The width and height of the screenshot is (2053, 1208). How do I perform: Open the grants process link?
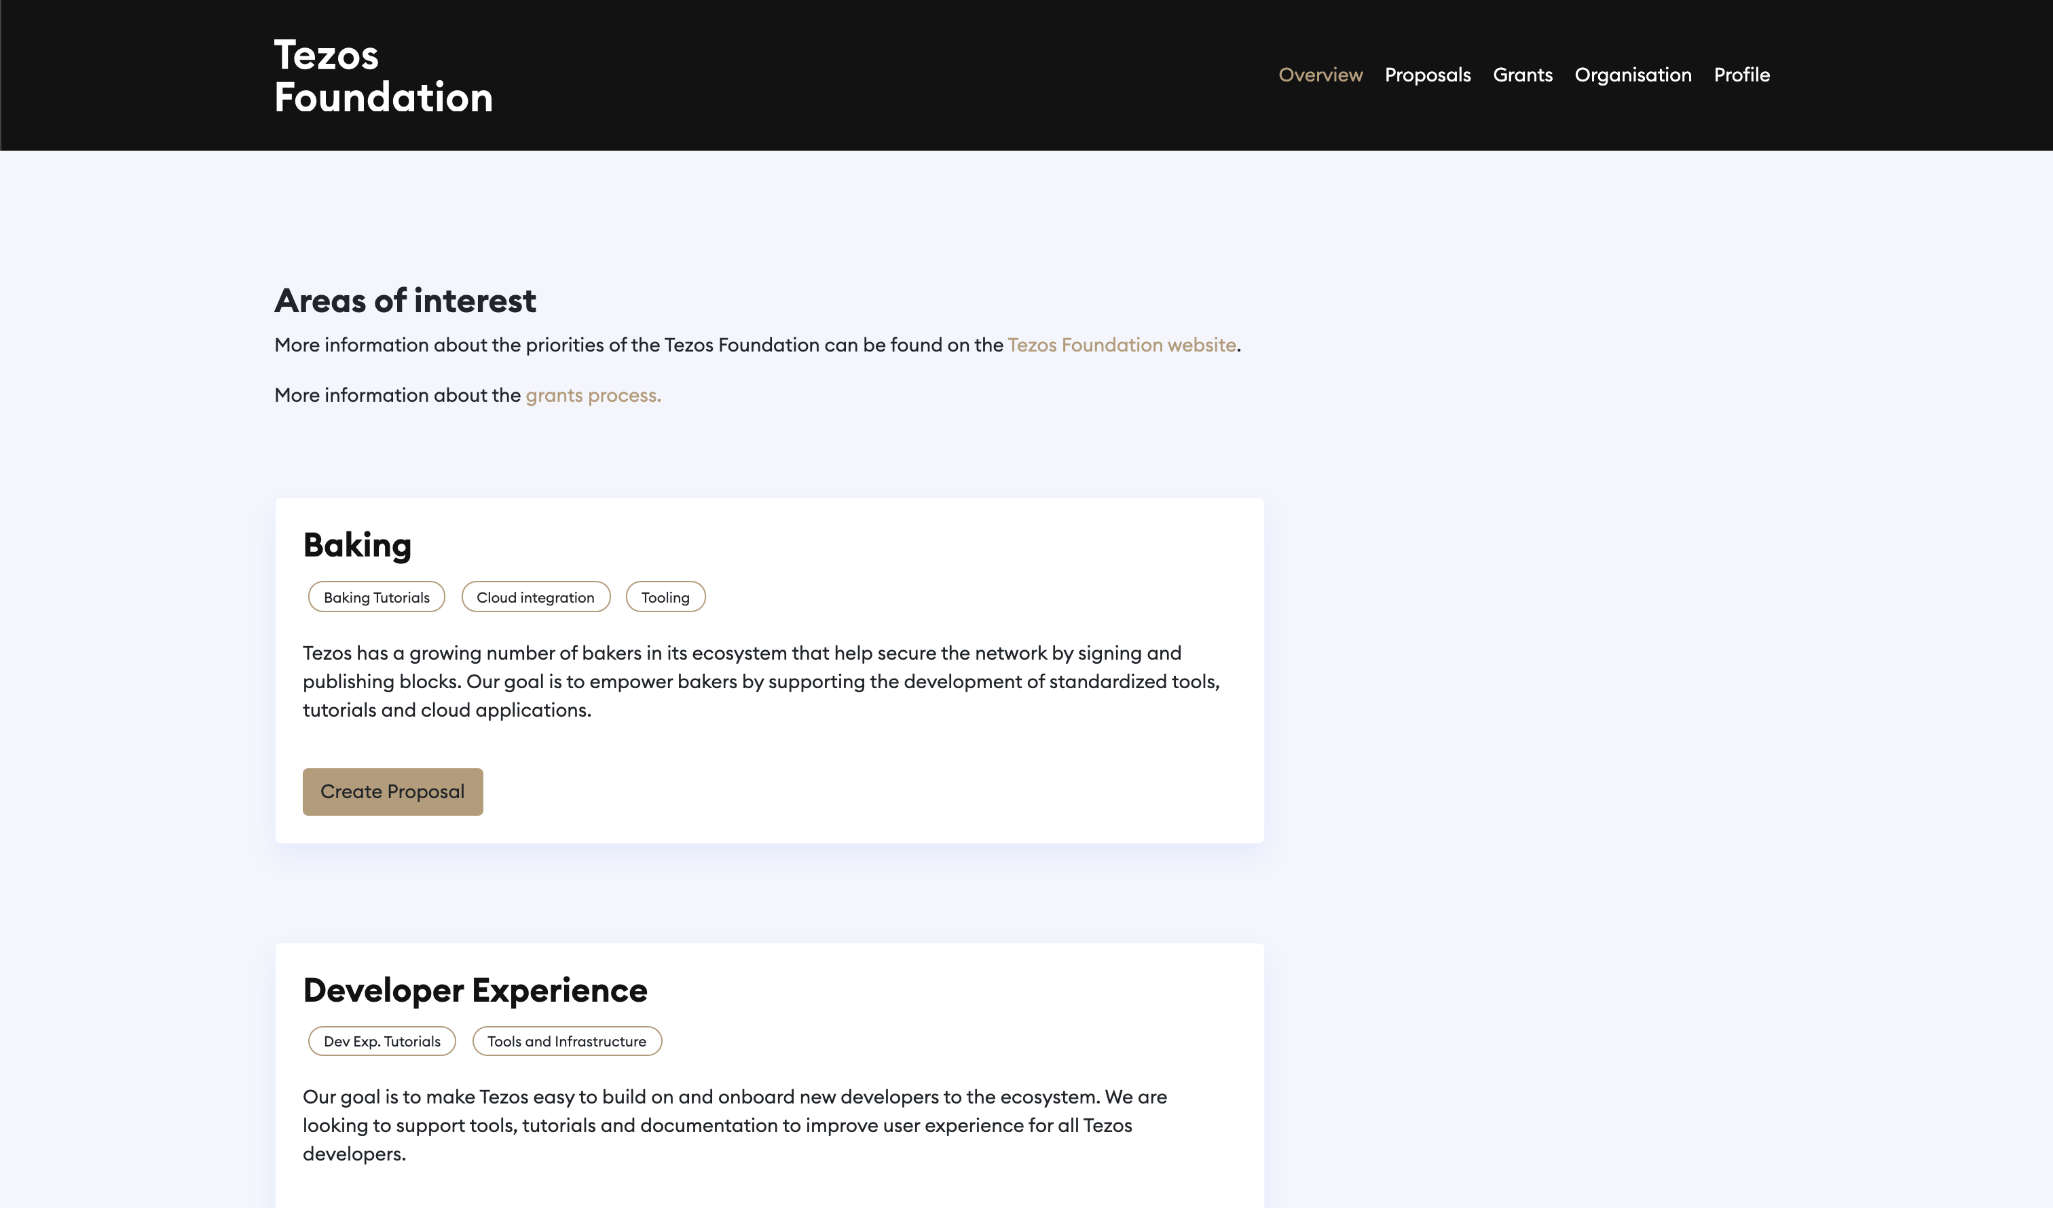592,396
